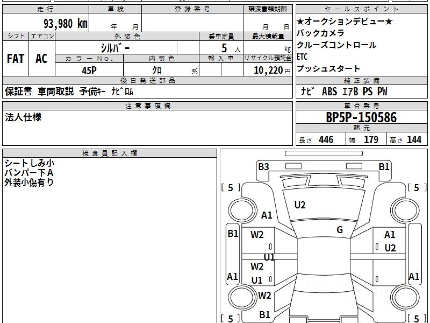Click the 純正装備 header

tap(362, 81)
